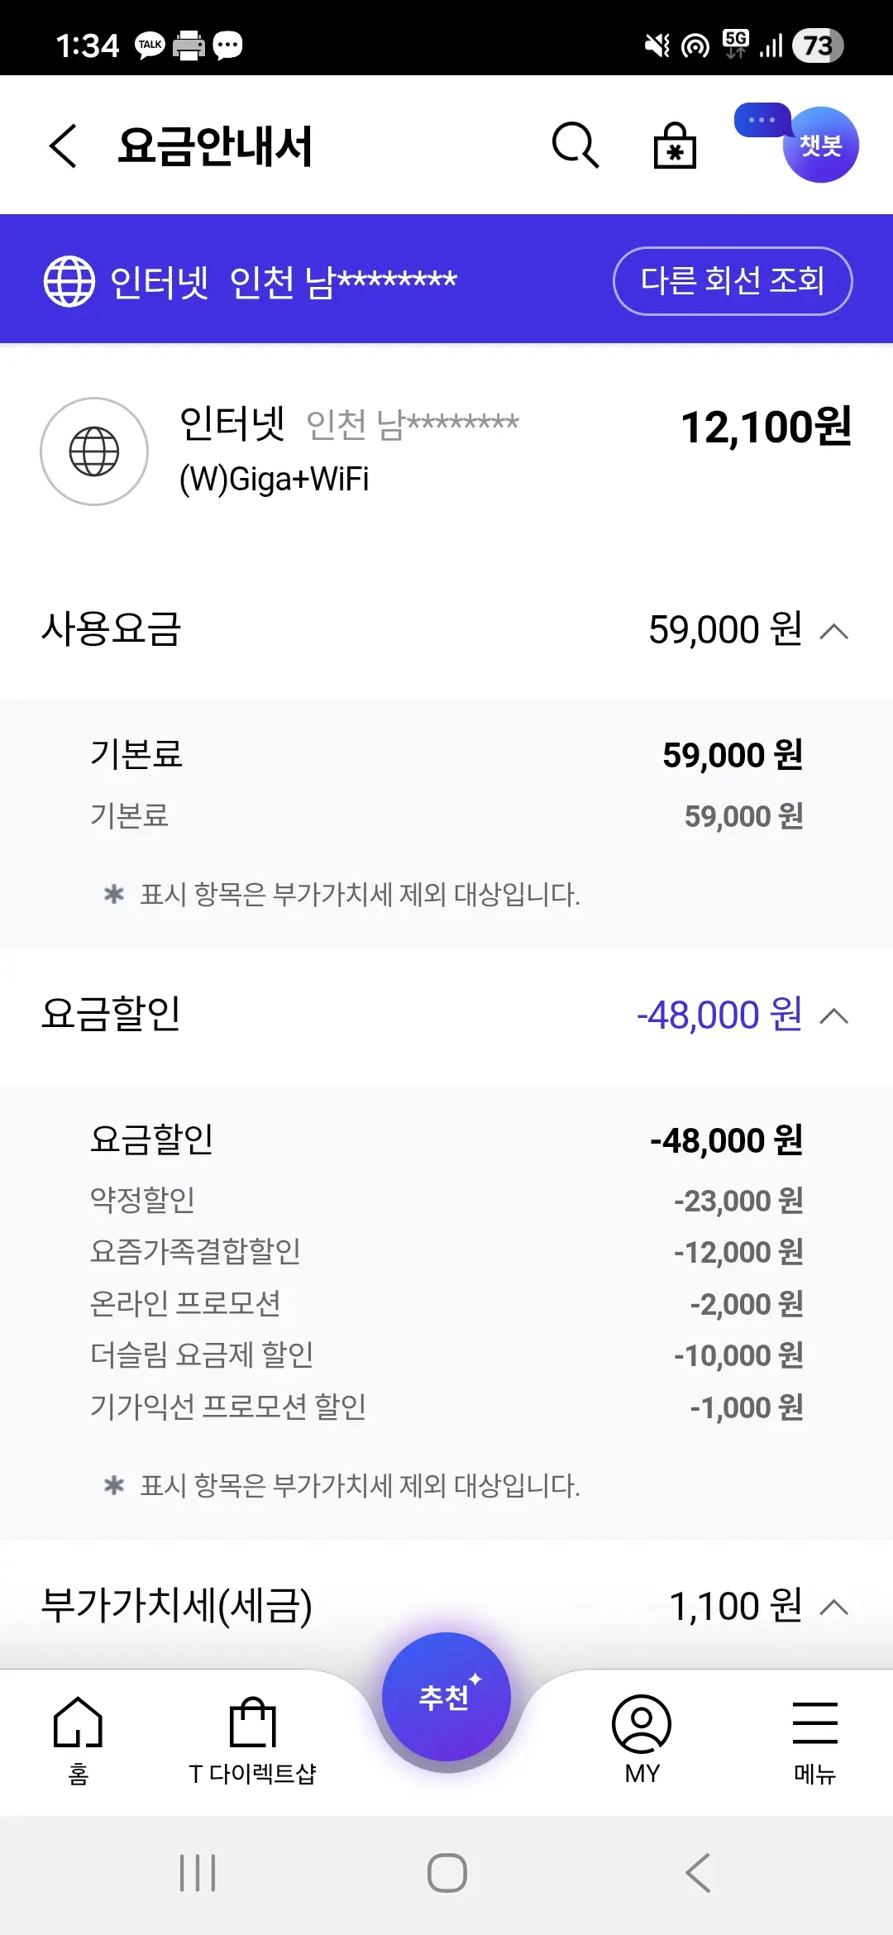Tap the Android recent apps button
The height and width of the screenshot is (1935, 893).
click(198, 1873)
